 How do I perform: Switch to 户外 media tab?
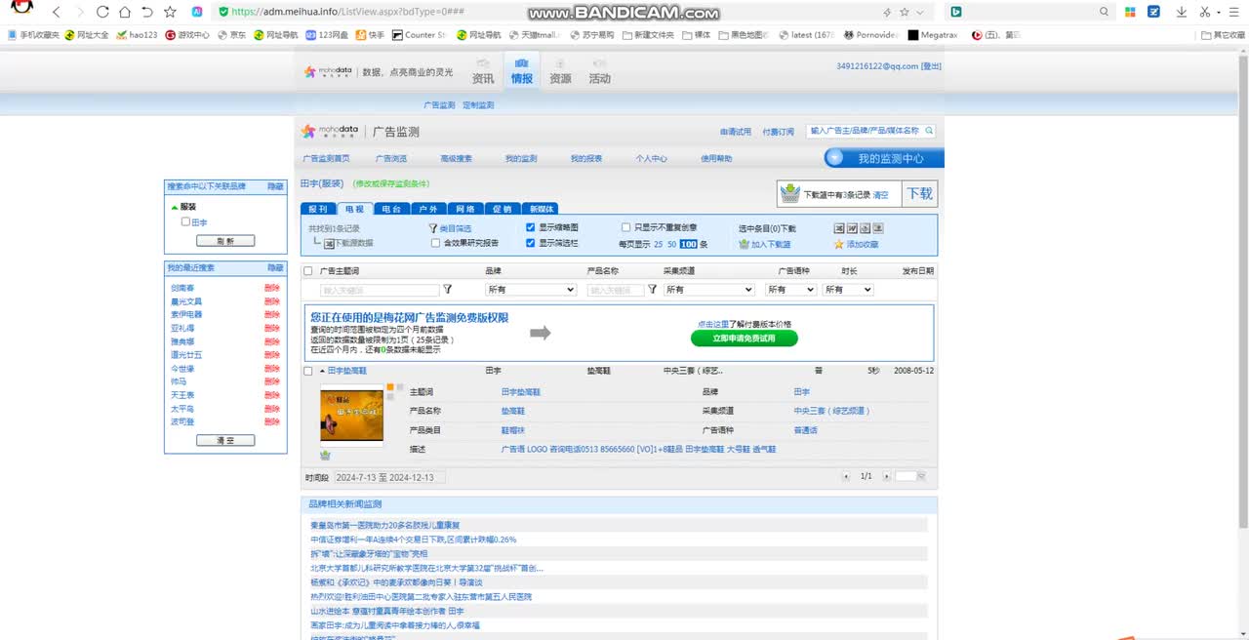coord(427,209)
